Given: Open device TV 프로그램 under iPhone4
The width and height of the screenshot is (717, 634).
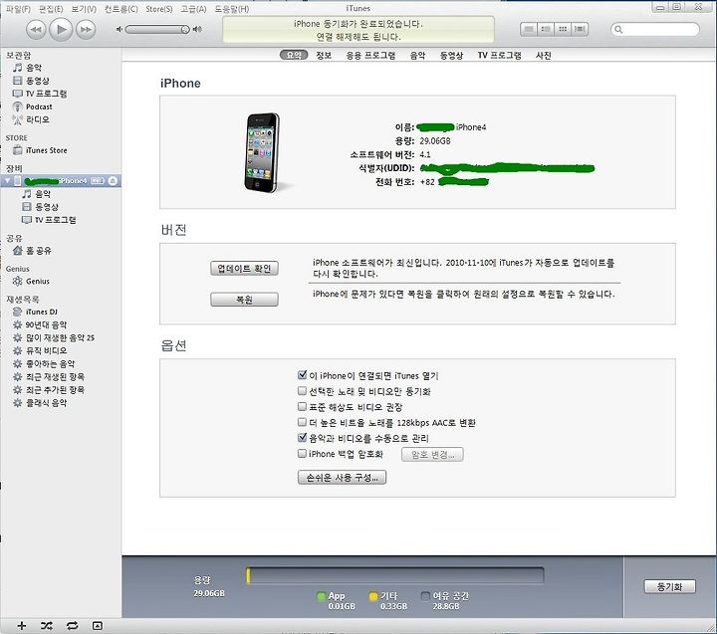Looking at the screenshot, I should (x=49, y=220).
